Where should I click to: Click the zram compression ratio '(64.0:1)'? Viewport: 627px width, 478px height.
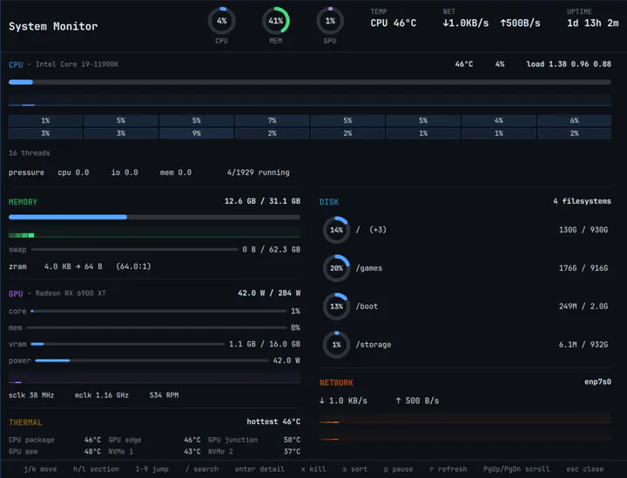133,266
